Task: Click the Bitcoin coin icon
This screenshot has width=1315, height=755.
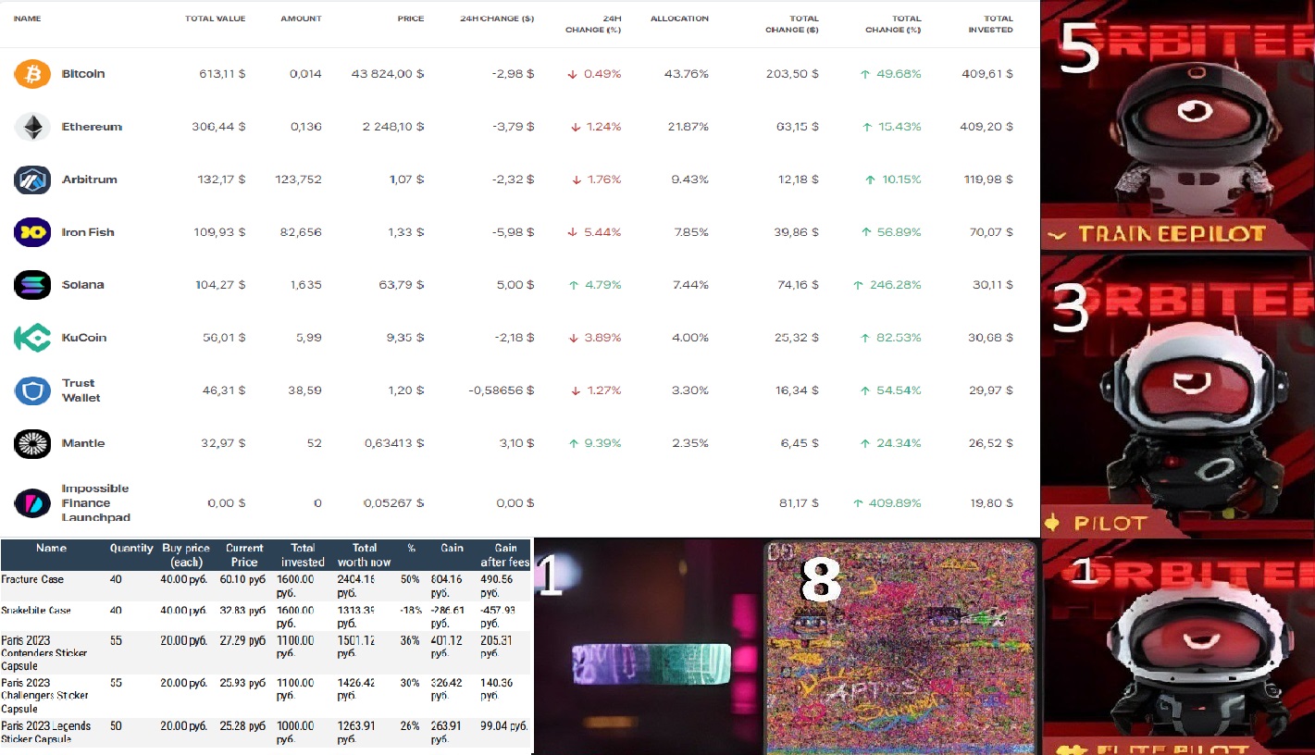Action: click(32, 74)
